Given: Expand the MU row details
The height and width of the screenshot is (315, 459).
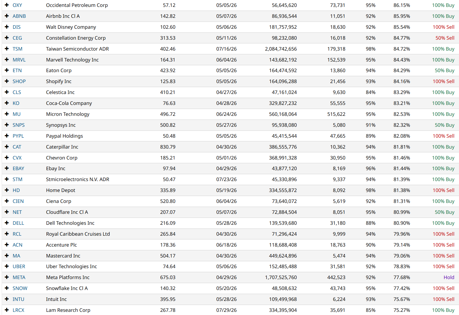Looking at the screenshot, I should coord(7,114).
